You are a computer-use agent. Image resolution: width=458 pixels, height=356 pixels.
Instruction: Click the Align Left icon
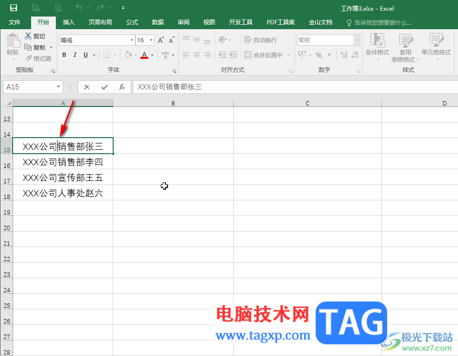(186, 54)
